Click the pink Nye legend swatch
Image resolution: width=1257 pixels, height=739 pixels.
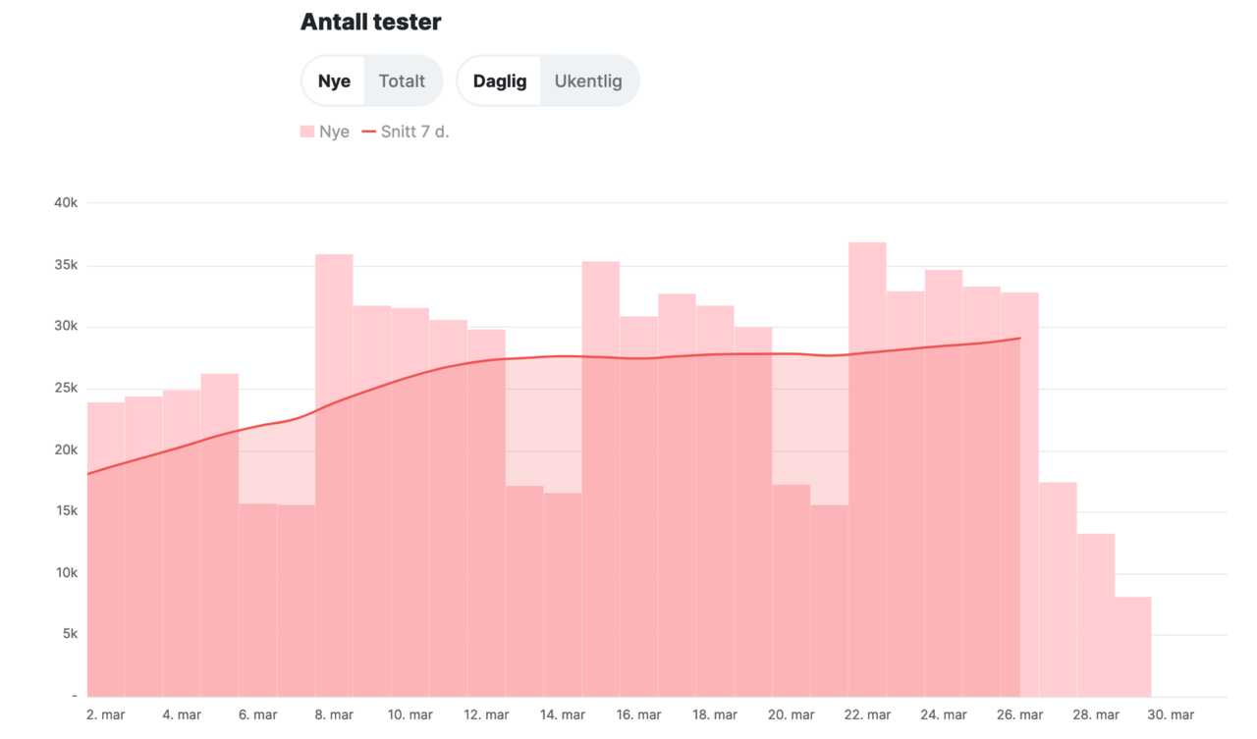307,132
